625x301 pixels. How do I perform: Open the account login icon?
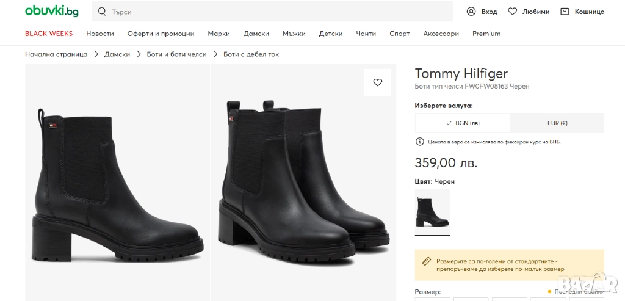471,12
